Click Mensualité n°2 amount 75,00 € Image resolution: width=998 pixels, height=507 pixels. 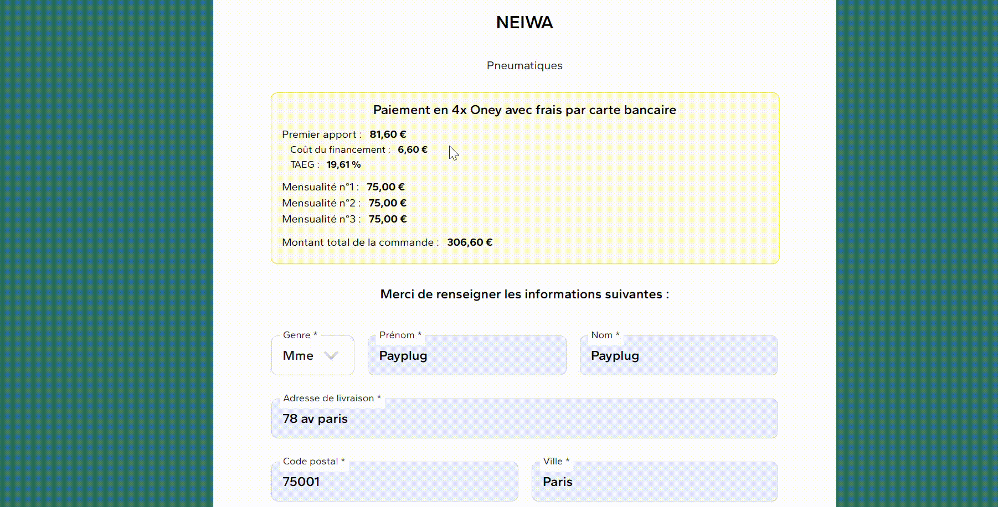[x=388, y=203]
